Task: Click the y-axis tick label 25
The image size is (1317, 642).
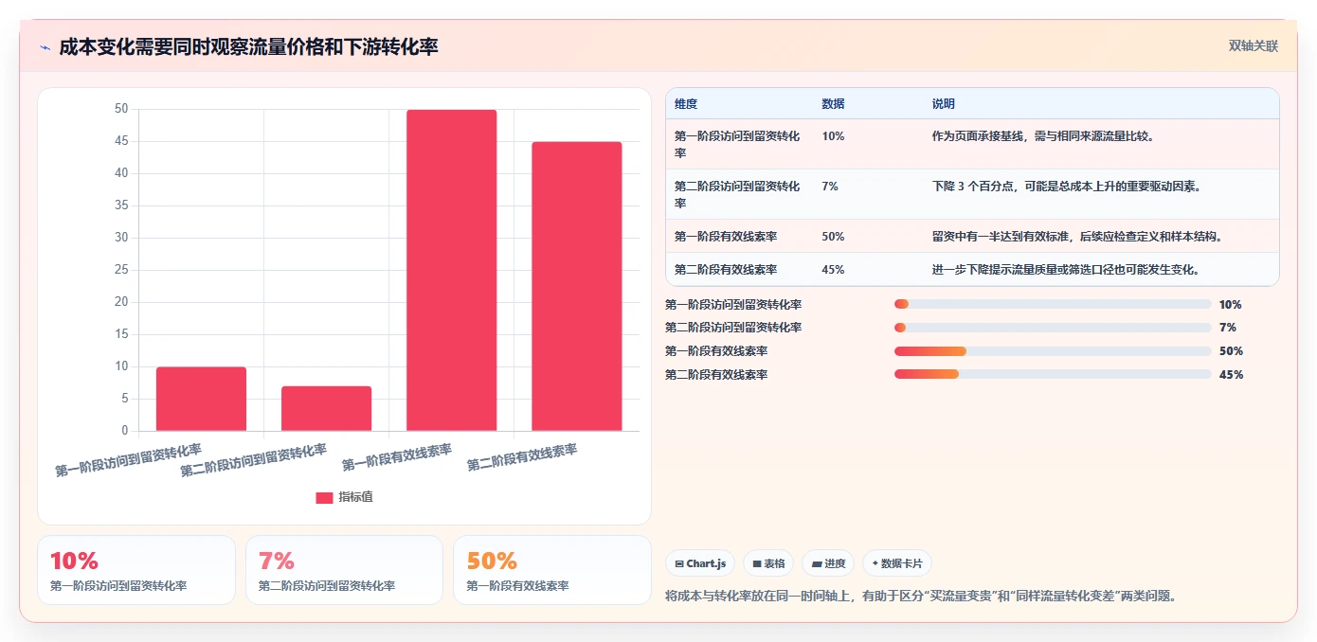Action: coord(121,270)
